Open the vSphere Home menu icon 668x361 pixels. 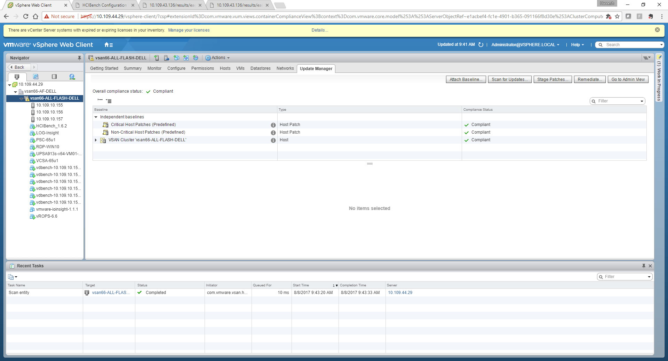pyautogui.click(x=109, y=45)
